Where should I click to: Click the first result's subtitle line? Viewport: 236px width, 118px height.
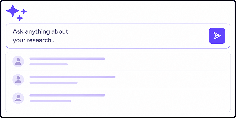(x=49, y=65)
